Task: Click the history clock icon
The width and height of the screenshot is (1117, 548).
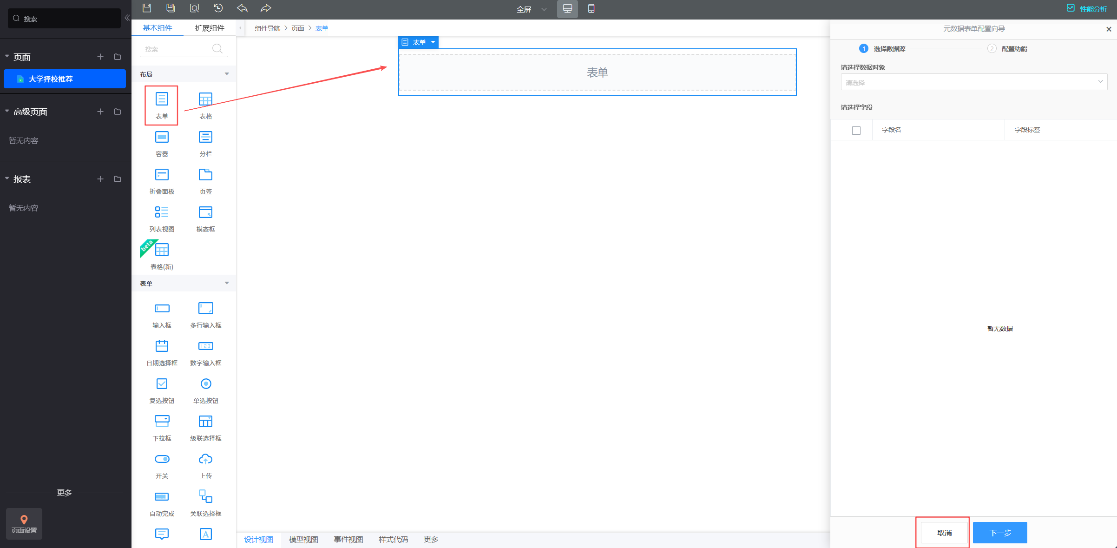Action: [218, 8]
